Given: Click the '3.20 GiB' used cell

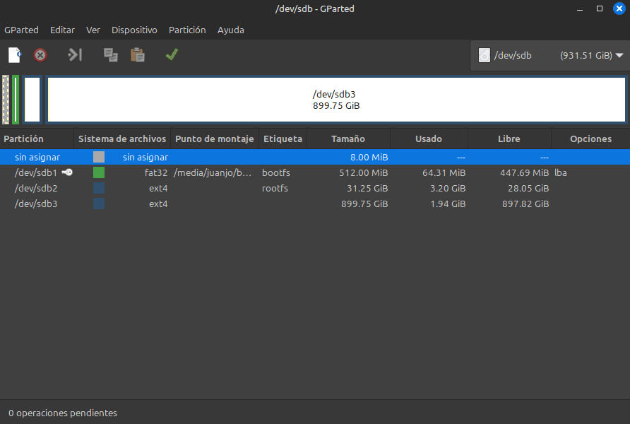Looking at the screenshot, I should click(x=448, y=189).
